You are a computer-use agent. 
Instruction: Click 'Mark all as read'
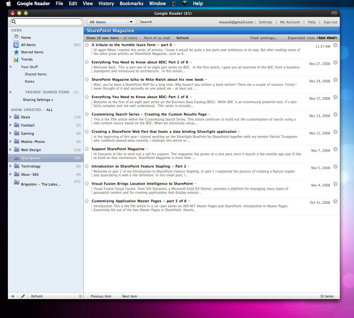point(157,38)
